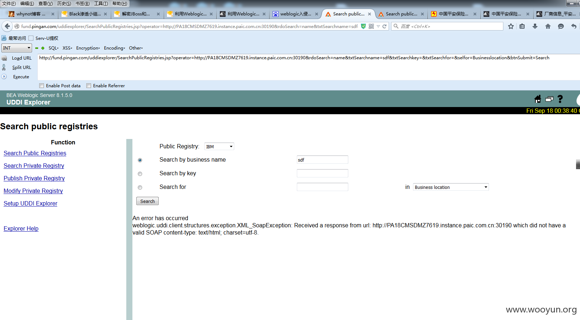Expand the Encoding menu in HackBar
This screenshot has width=580, height=320.
point(114,48)
